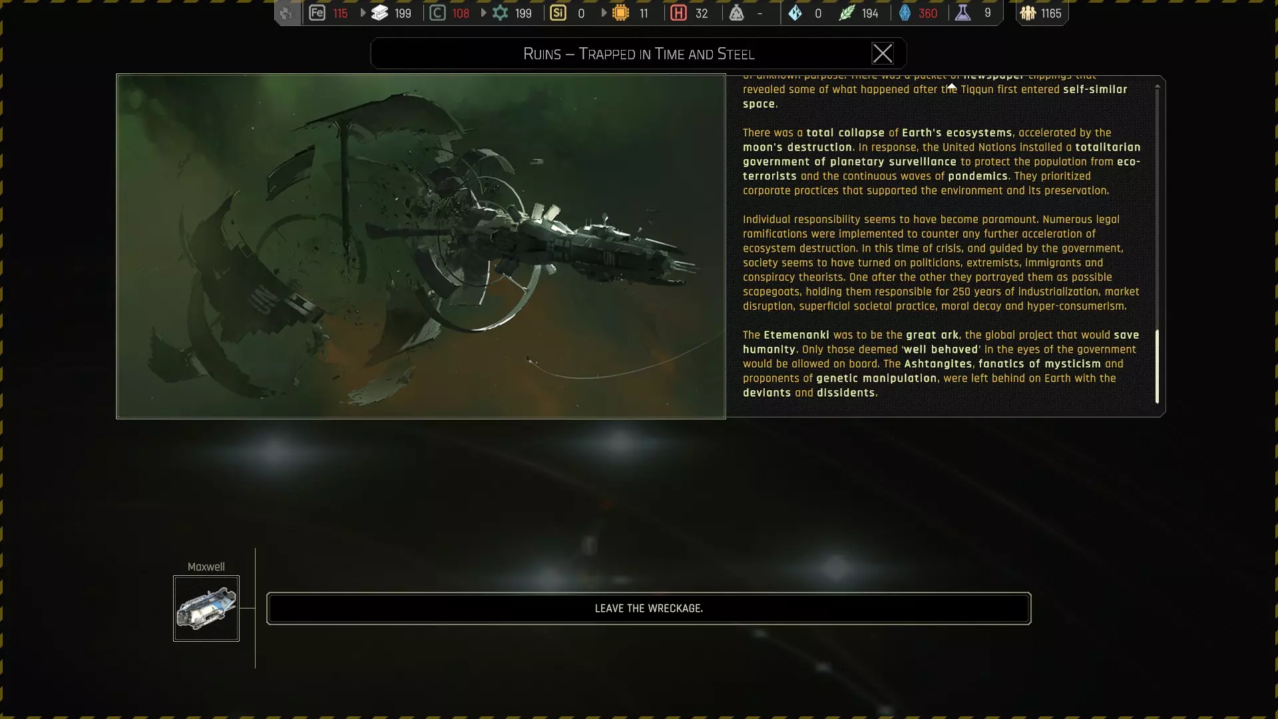This screenshot has width=1278, height=719.
Task: Click the Fe iron resource icon
Action: 317,13
